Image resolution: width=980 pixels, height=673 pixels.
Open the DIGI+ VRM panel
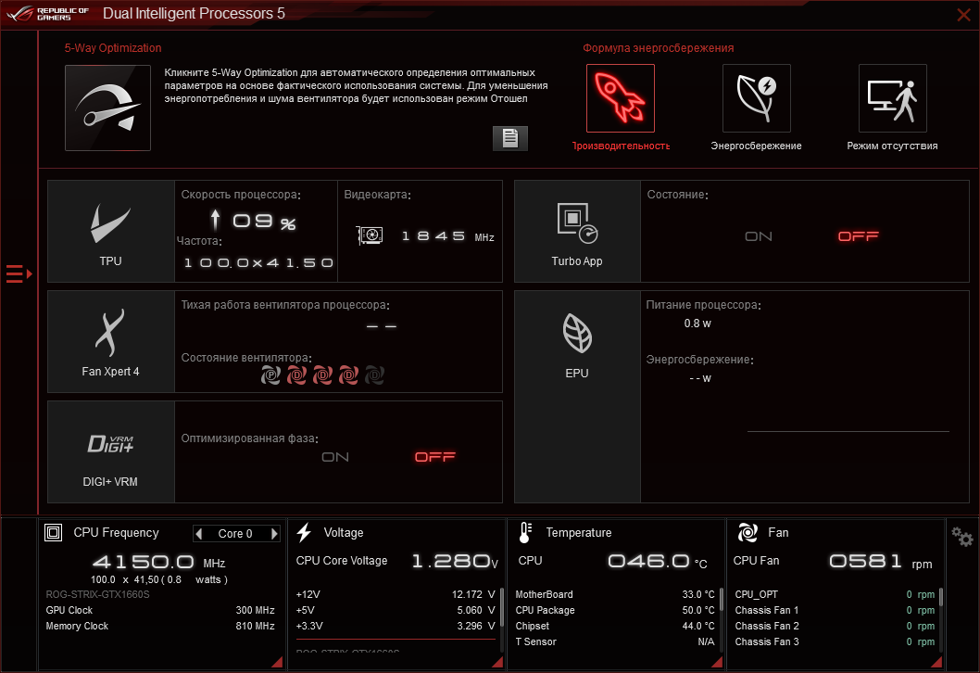click(x=110, y=452)
